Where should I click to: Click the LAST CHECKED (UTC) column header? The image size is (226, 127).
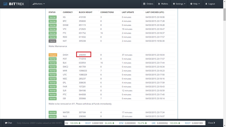(x=155, y=12)
